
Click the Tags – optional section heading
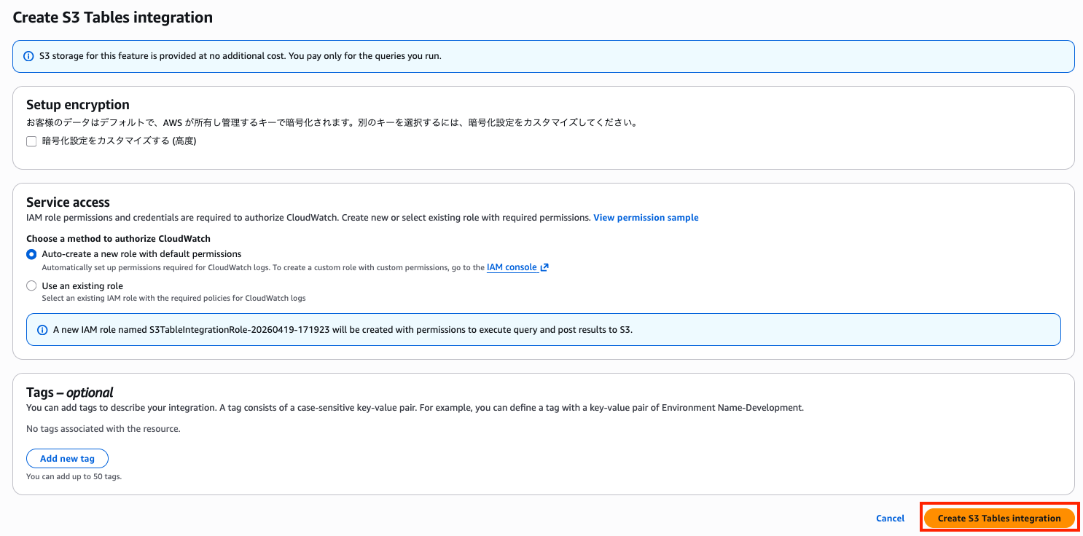click(69, 393)
